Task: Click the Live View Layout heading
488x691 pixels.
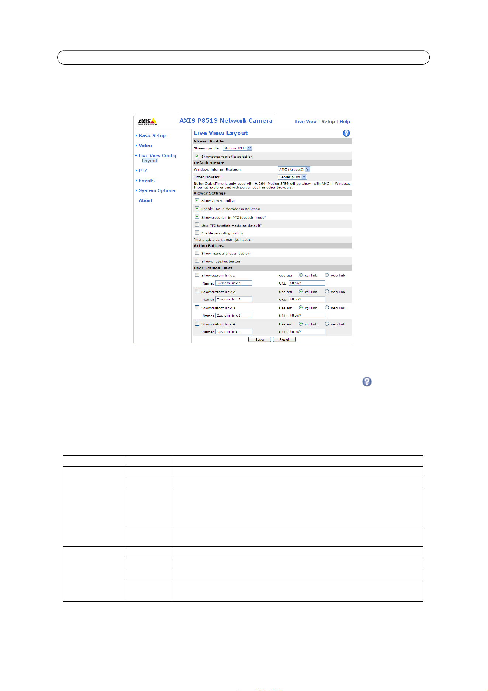Action: [x=221, y=133]
